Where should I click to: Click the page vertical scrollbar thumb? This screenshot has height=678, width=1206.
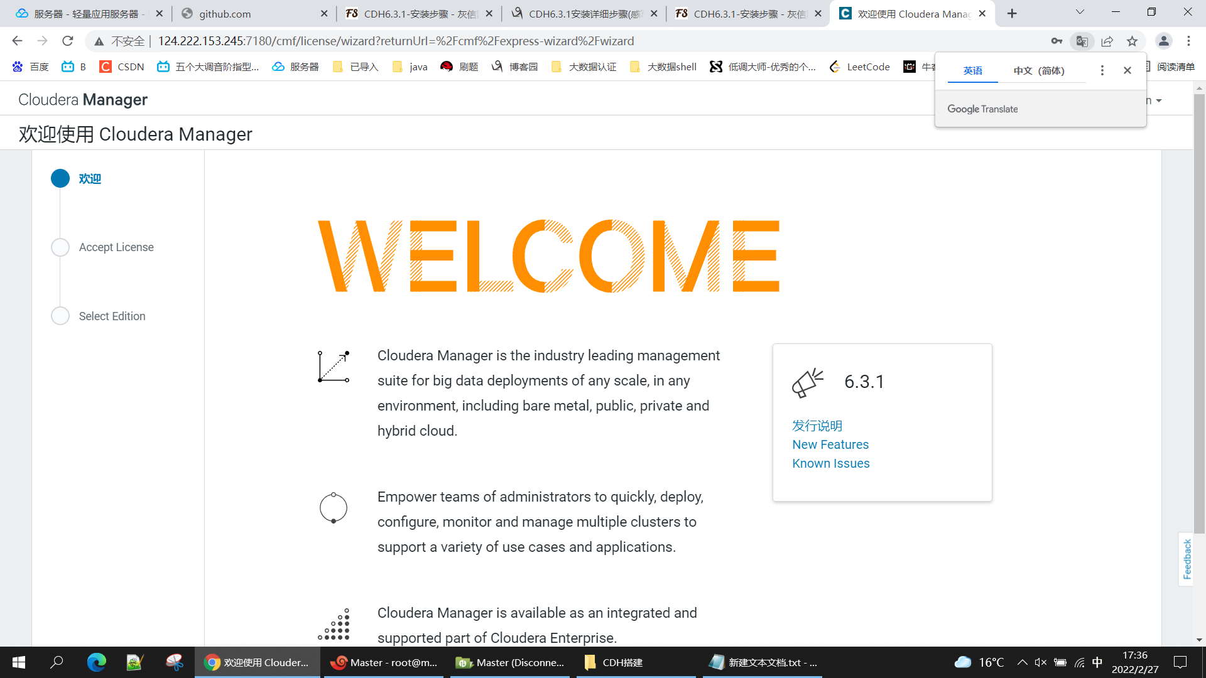point(1199,314)
